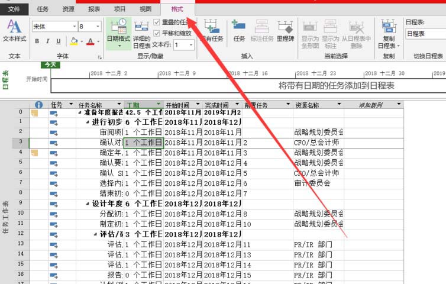Image resolution: width=446 pixels, height=284 pixels.
Task: Toggle the 重叠的任务 overlapped tasks checkbox
Action: pos(156,22)
